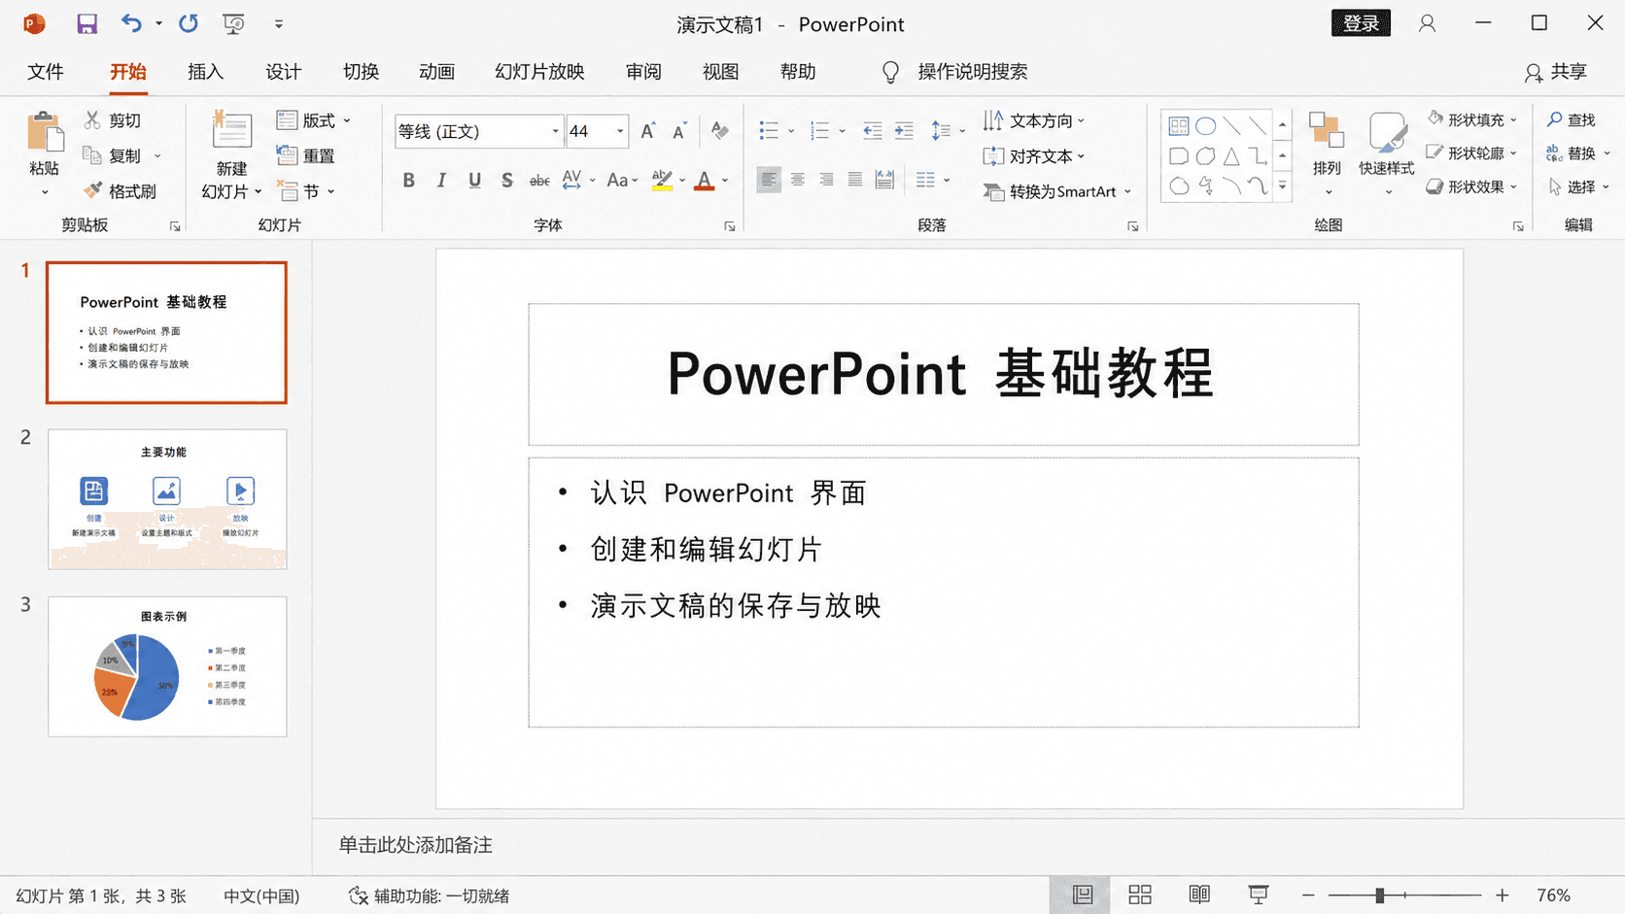Click the 登录 sign-in button
Screen dimensions: 1625x914
point(1361,23)
